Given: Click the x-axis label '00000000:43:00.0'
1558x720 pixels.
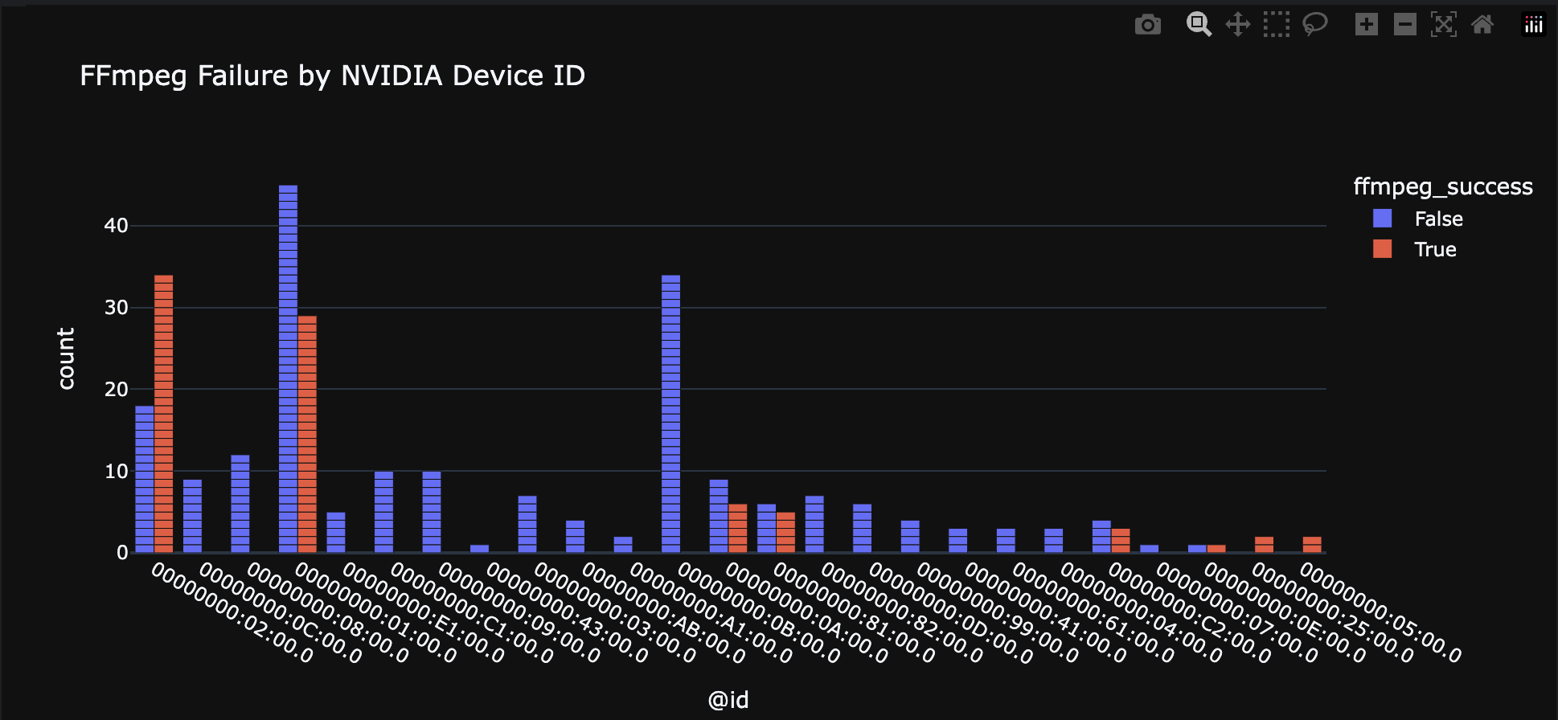Looking at the screenshot, I should tap(568, 612).
